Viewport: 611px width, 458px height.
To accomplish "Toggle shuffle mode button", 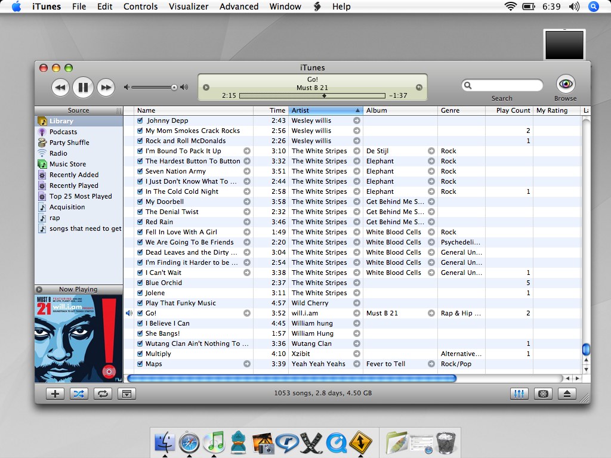I will (x=79, y=394).
